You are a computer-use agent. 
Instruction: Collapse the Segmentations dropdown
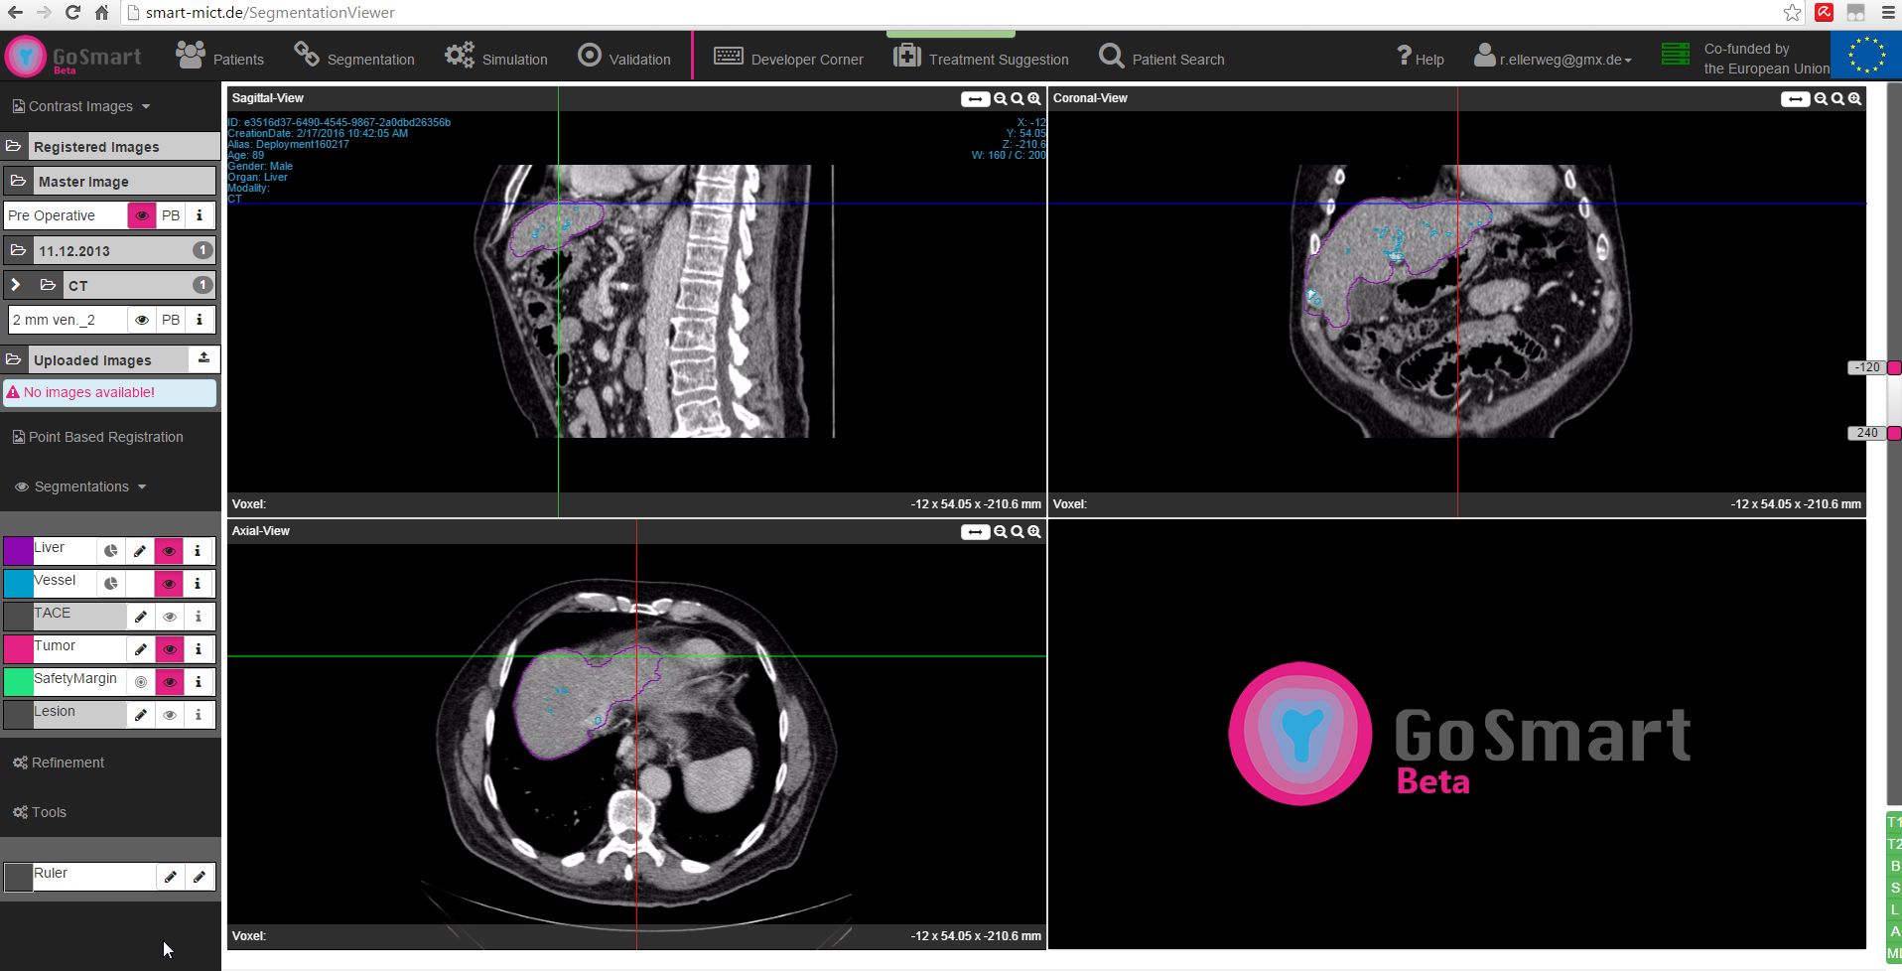point(81,486)
